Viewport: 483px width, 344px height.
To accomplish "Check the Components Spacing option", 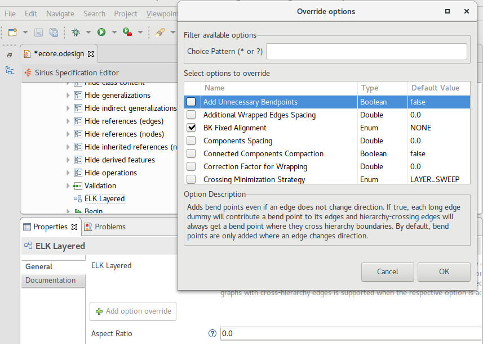I will 191,141.
